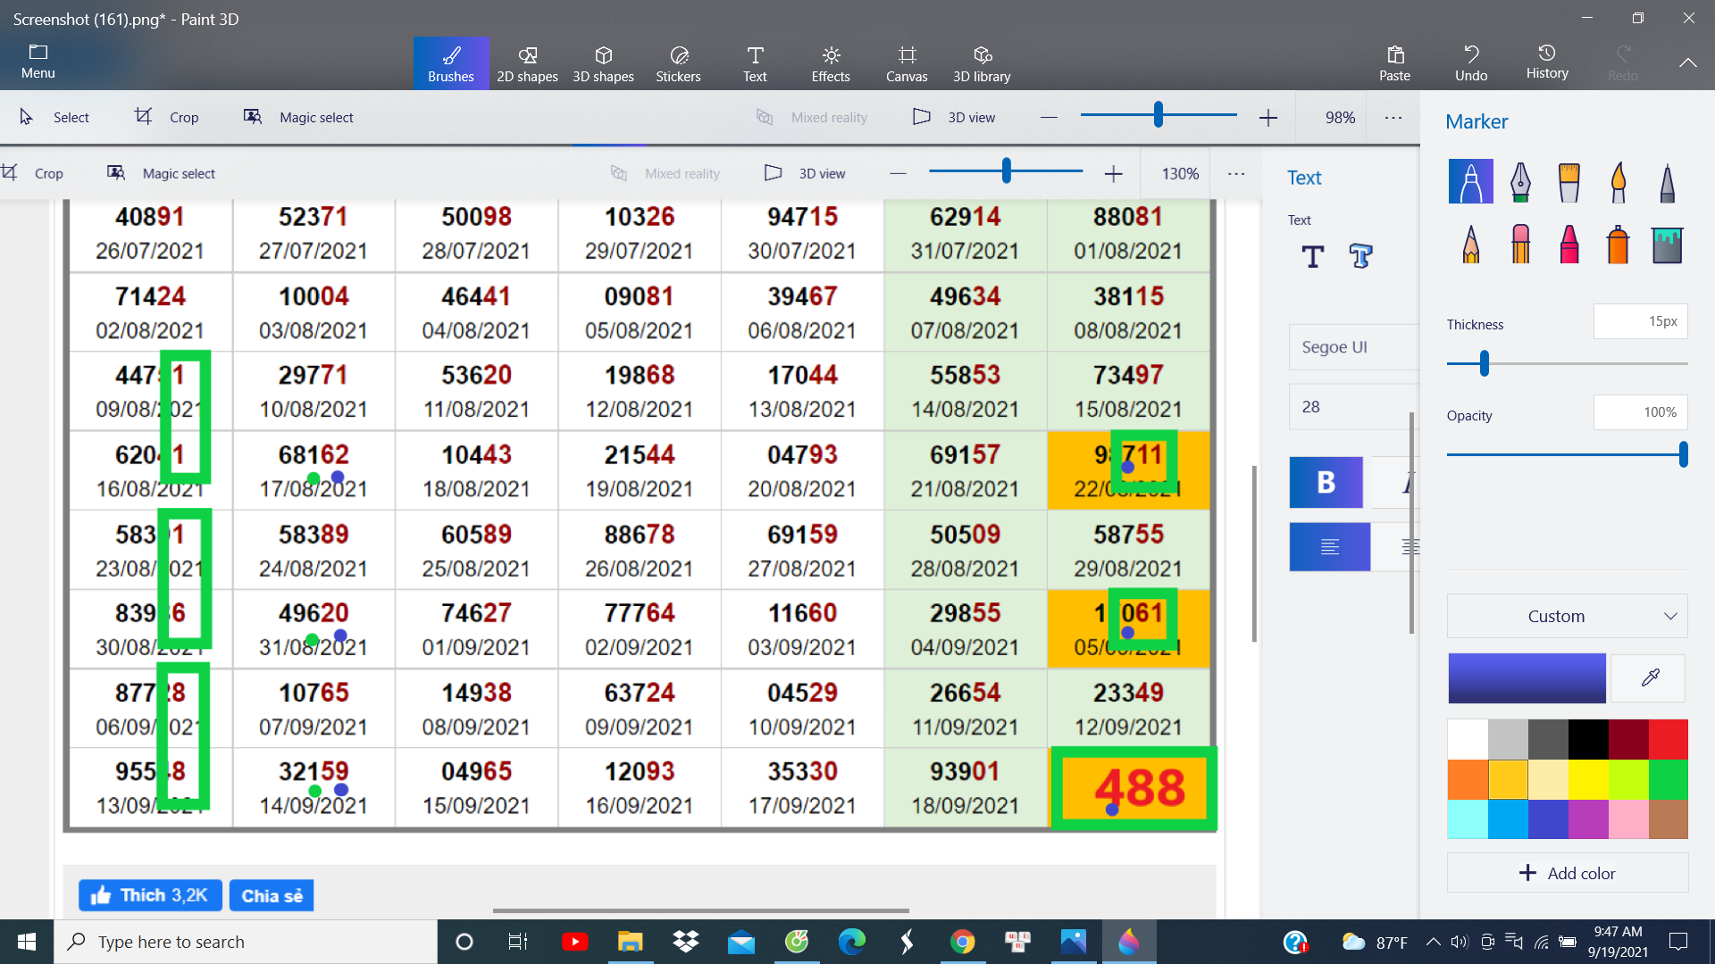
Task: Click the Windows Start button
Action: (26, 942)
